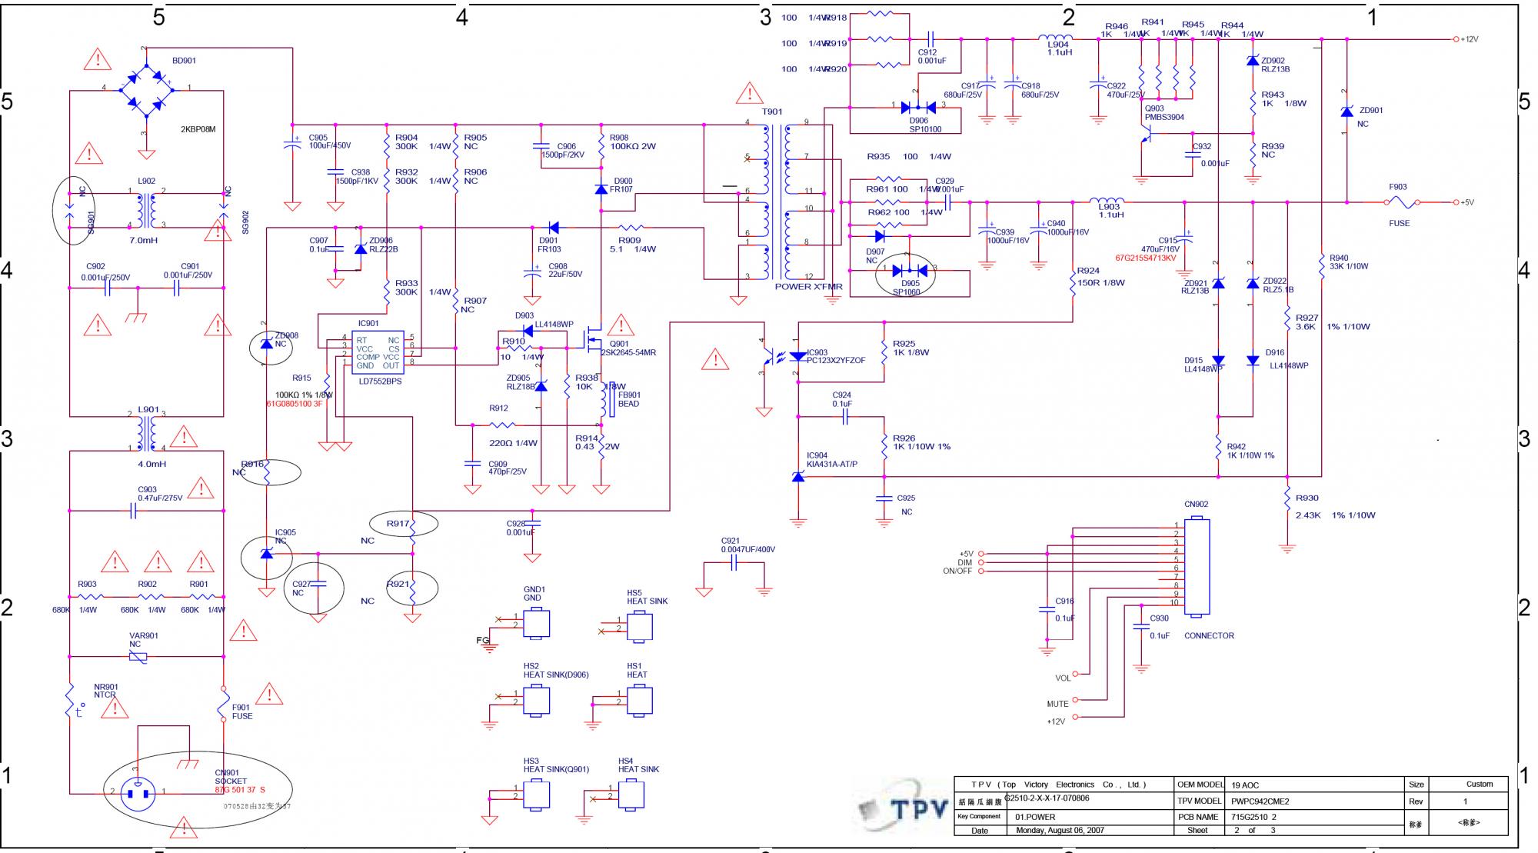
Task: Click the L904 1.1uH inductor symbol
Action: pos(1056,38)
